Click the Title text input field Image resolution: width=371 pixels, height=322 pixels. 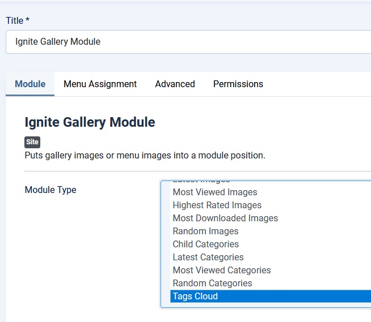[x=187, y=42]
